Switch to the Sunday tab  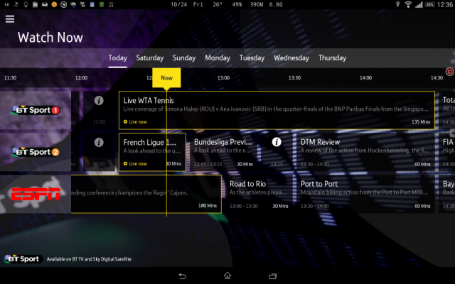184,58
